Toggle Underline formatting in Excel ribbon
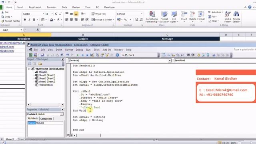The width and height of the screenshot is (256, 144). click(34, 20)
